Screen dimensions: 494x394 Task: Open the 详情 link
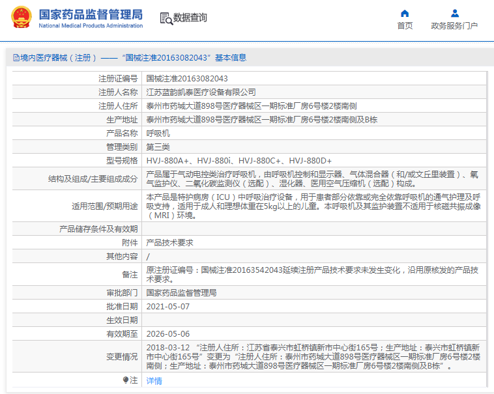(x=154, y=381)
